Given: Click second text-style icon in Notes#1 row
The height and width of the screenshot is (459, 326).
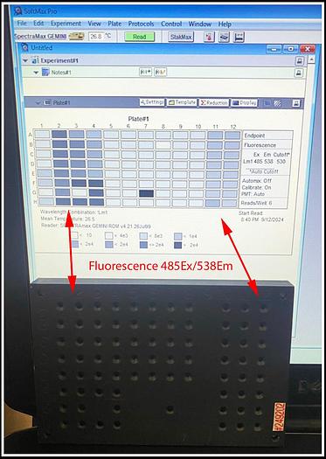Looking at the screenshot, I should 160,72.
